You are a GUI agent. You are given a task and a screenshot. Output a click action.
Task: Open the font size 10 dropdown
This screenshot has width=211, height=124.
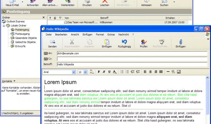pos(85,72)
